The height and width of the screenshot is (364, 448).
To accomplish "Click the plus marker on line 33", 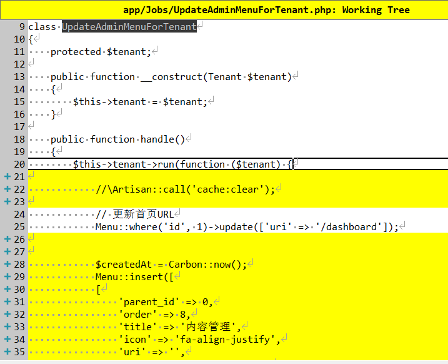I will pyautogui.click(x=7, y=326).
